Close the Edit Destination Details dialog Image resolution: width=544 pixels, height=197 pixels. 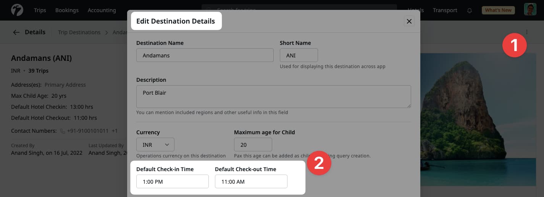click(x=409, y=21)
